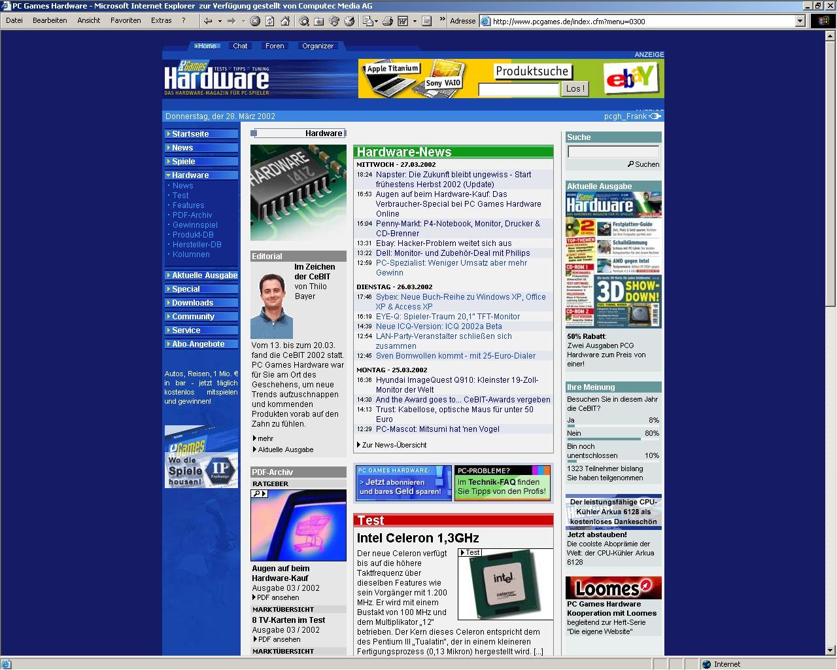This screenshot has height=670, width=837.
Task: Open the address bar dropdown arrow
Action: pyautogui.click(x=800, y=21)
